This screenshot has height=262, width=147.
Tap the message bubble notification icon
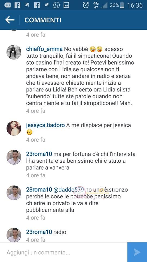(8, 5)
